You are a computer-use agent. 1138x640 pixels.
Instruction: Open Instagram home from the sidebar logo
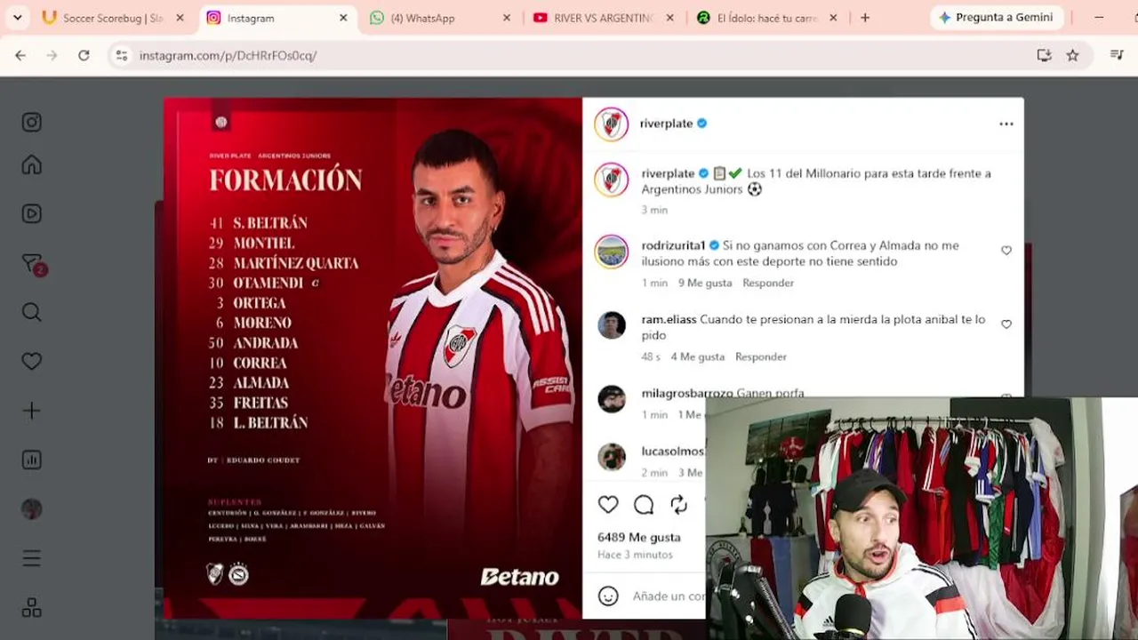coord(32,122)
